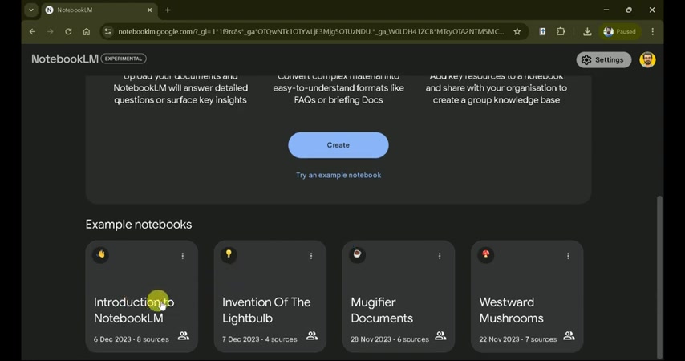Open more options on Mugifier Documents

440,256
